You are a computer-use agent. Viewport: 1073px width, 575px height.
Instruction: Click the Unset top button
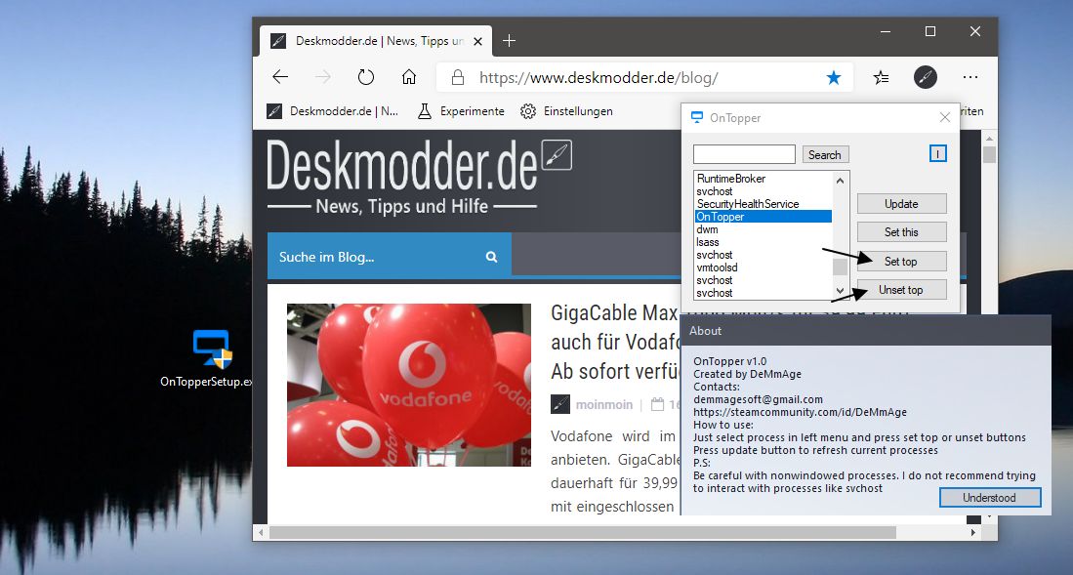[x=902, y=290]
